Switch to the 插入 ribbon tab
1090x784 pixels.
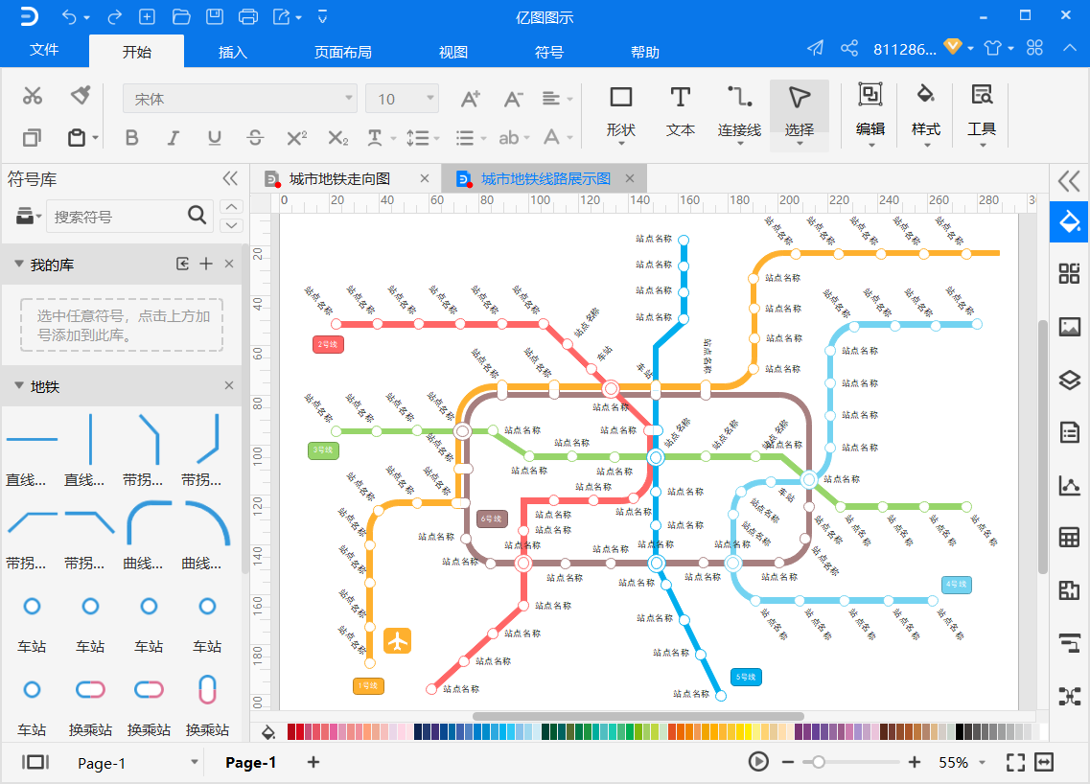[x=232, y=52]
